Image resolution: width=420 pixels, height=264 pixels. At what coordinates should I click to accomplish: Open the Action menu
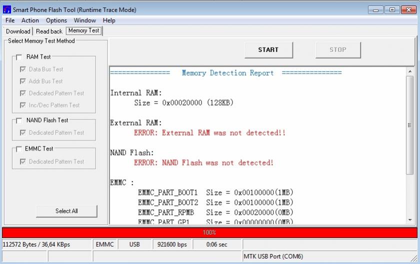click(x=30, y=20)
